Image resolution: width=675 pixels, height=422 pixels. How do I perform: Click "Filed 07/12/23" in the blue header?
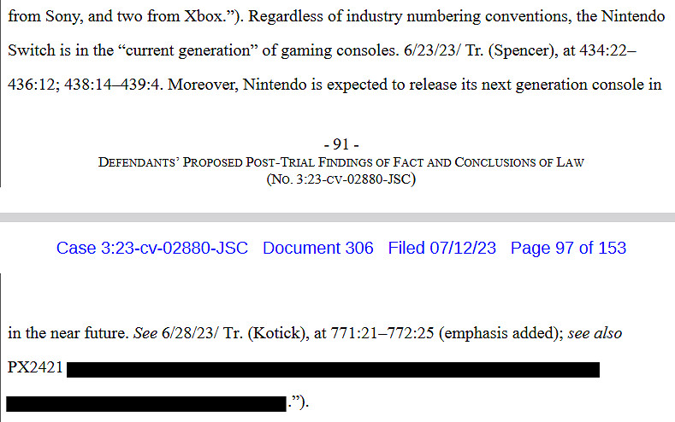(x=441, y=249)
